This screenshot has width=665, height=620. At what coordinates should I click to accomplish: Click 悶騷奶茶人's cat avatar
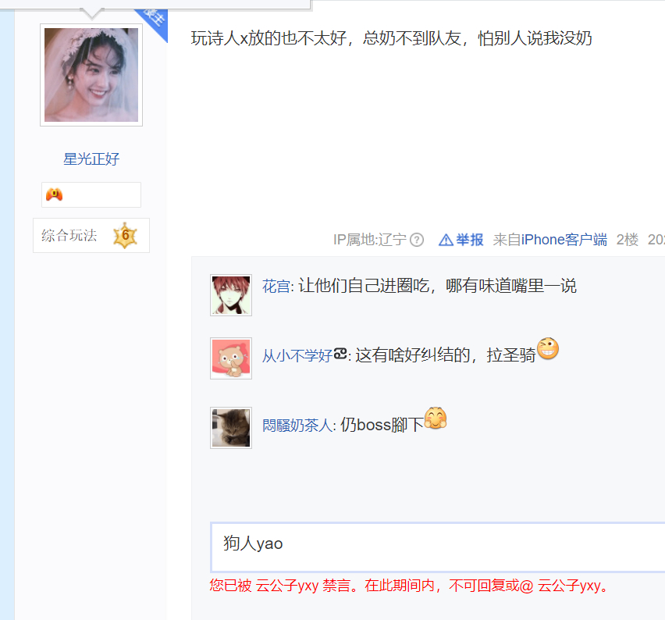(x=231, y=428)
